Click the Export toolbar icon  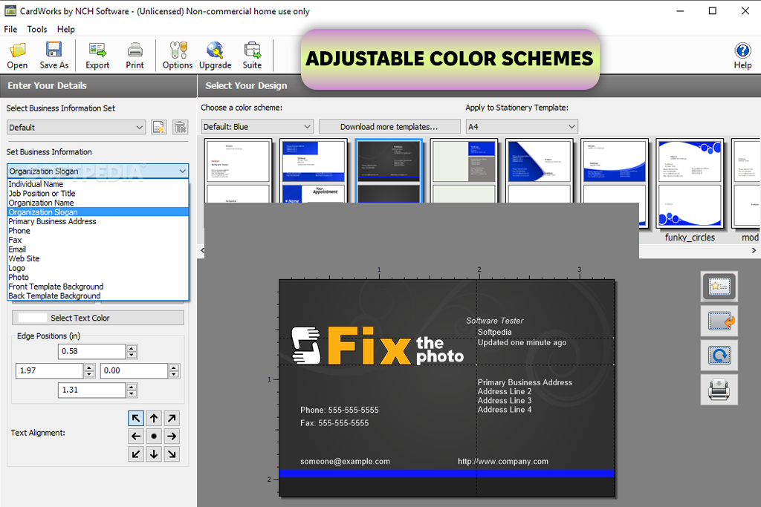97,55
